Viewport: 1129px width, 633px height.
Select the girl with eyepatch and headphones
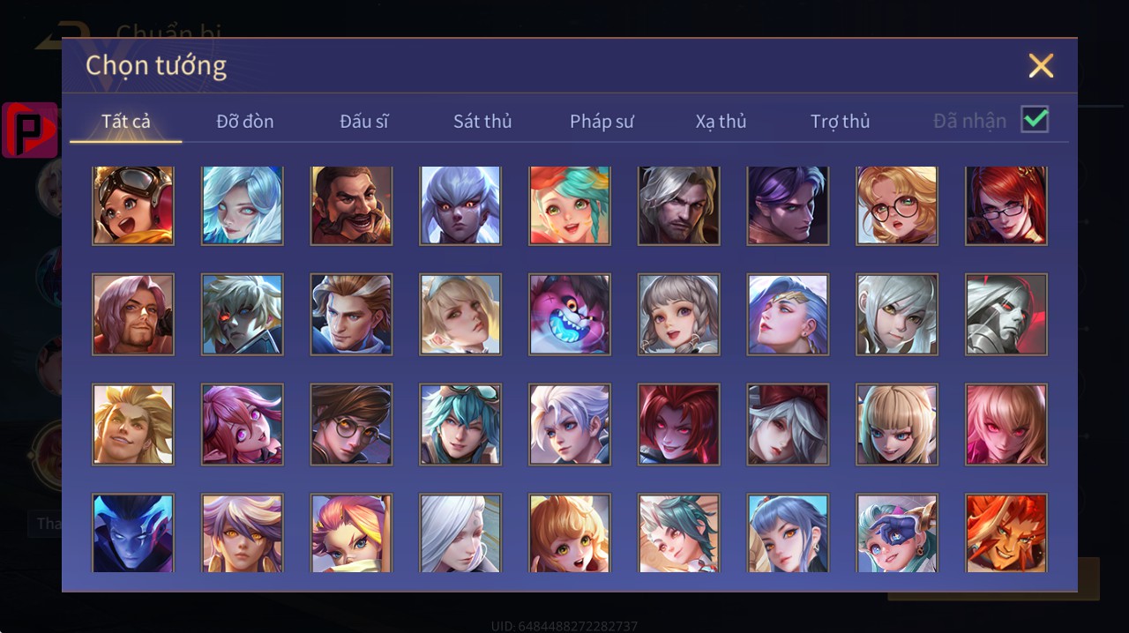(x=897, y=533)
